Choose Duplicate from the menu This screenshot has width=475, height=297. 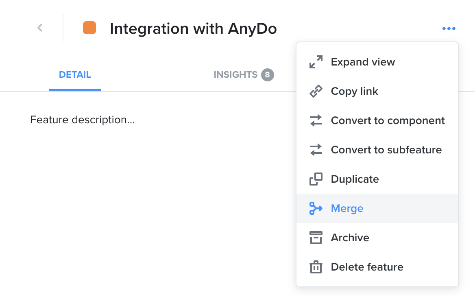377,179
